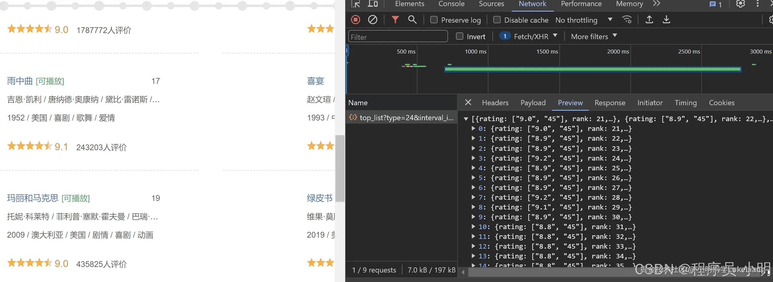Switch to the Sources tab
This screenshot has width=773, height=282.
click(491, 4)
